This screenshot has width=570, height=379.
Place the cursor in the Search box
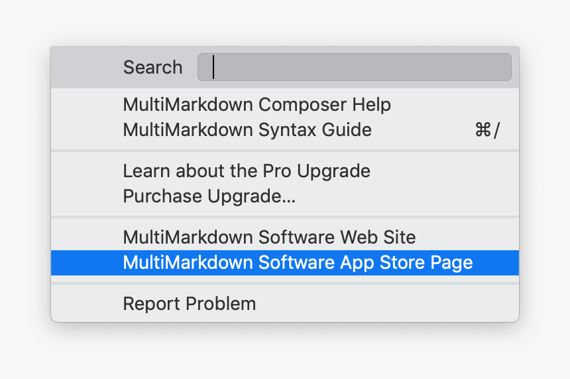354,67
